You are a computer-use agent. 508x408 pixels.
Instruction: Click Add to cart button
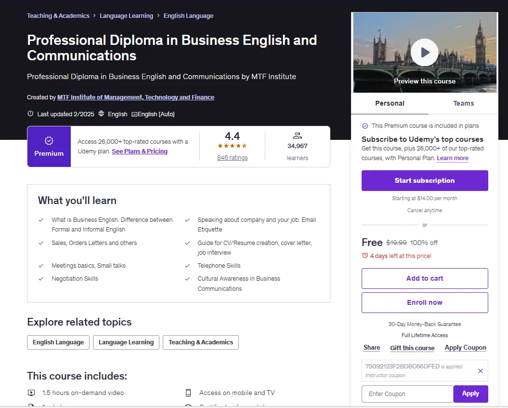pos(425,278)
